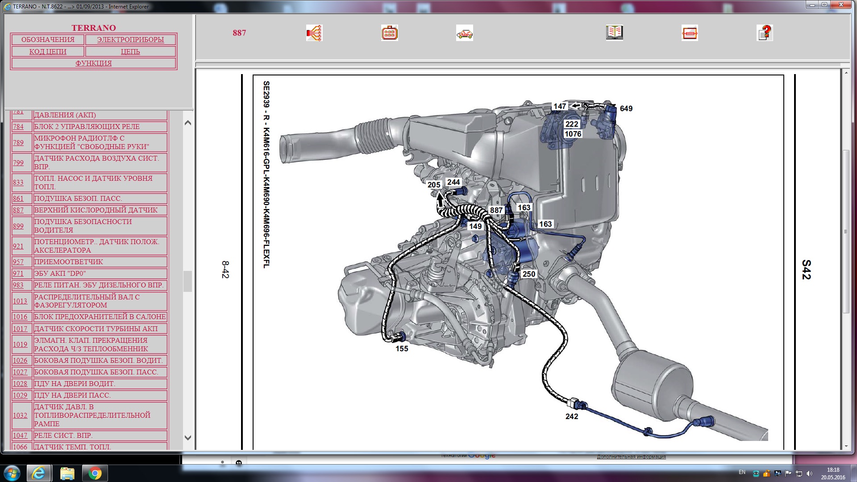Open the ЭЛЕКТРОПРИБОРЫ tab

[130, 40]
